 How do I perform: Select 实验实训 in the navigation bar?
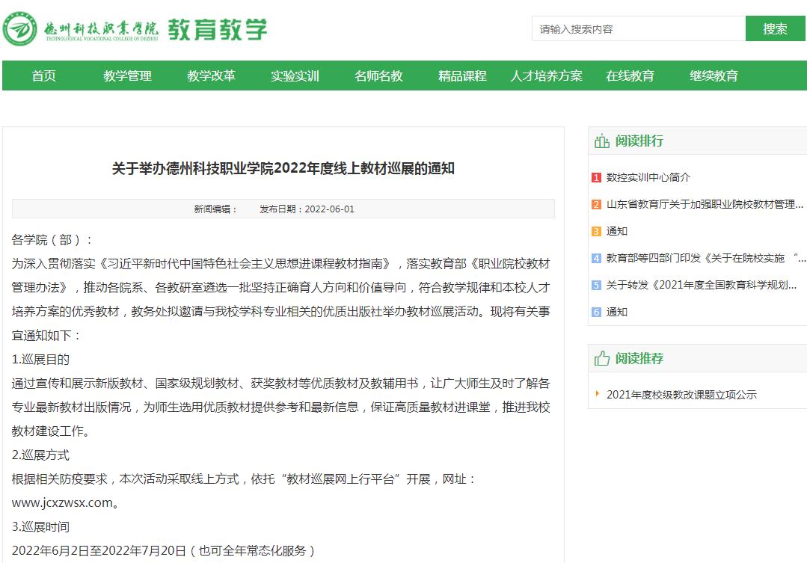[x=295, y=76]
